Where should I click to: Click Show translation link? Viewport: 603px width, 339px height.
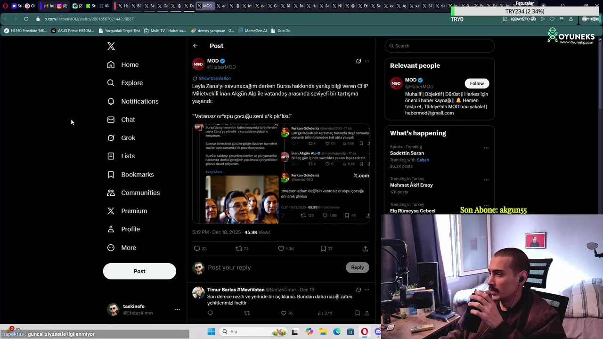215,78
